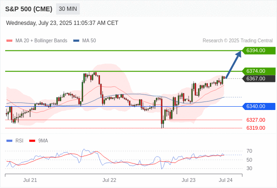
Task: Click the MA 20 + Bollinger Bands legend label
Action: point(41,41)
